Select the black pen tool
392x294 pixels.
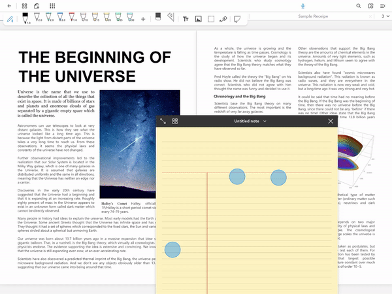pyautogui.click(x=25, y=18)
